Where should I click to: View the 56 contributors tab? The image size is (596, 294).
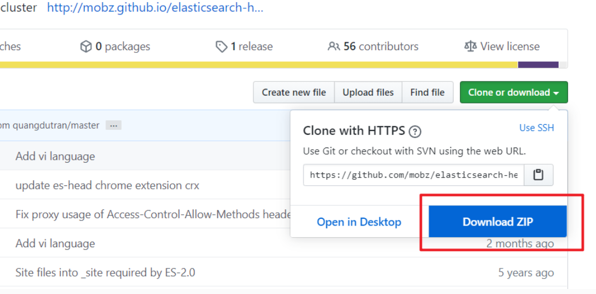point(373,46)
